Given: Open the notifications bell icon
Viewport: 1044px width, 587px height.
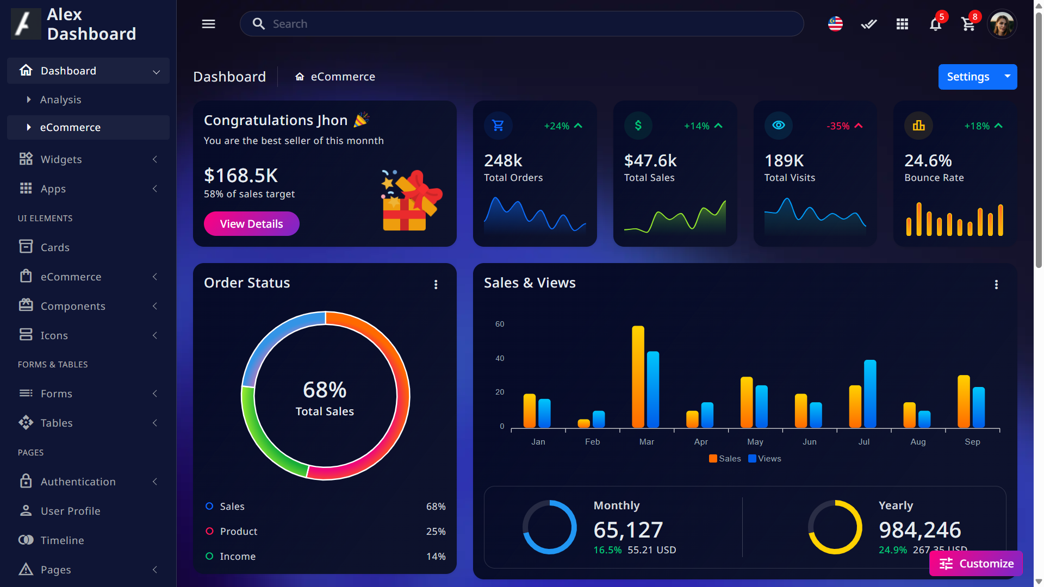Looking at the screenshot, I should (x=935, y=24).
